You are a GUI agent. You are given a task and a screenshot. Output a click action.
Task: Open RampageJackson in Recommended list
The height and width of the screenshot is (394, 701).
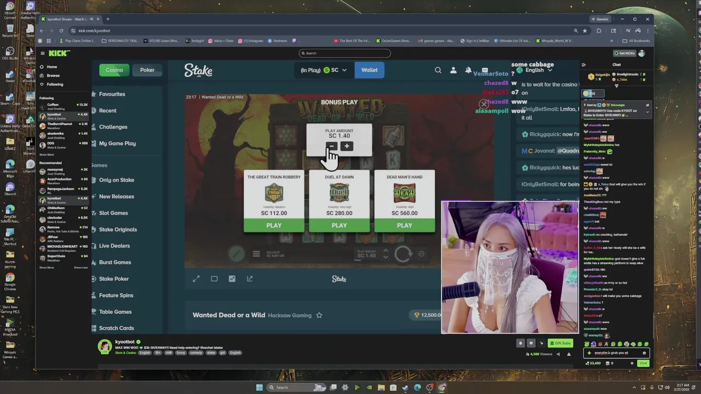[x=63, y=190]
